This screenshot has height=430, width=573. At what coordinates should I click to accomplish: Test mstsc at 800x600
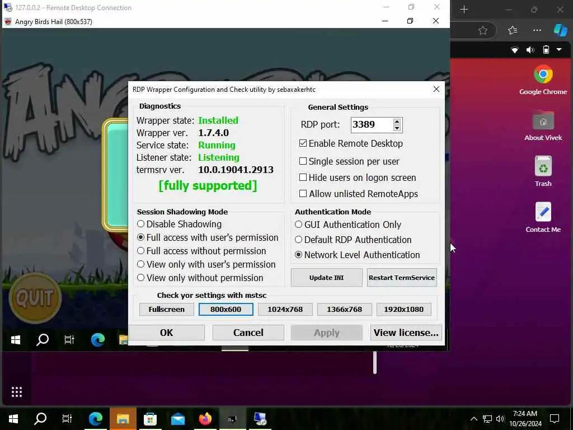click(226, 309)
